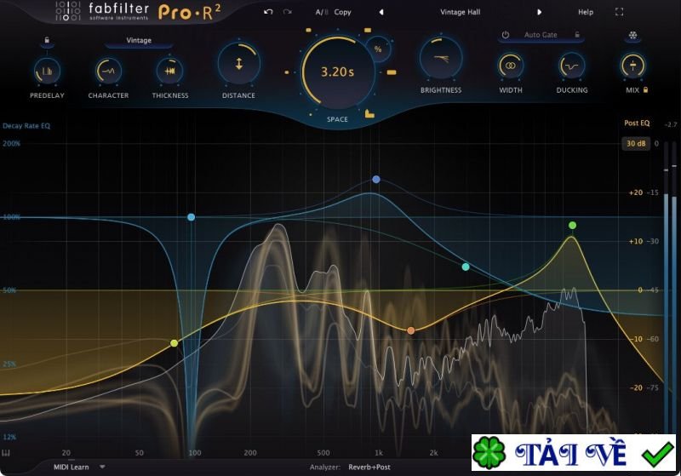Open the Vintage style dropdown

[139, 40]
